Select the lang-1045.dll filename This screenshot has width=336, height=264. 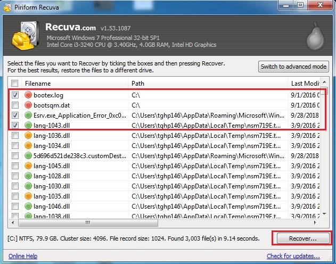[x=52, y=166]
